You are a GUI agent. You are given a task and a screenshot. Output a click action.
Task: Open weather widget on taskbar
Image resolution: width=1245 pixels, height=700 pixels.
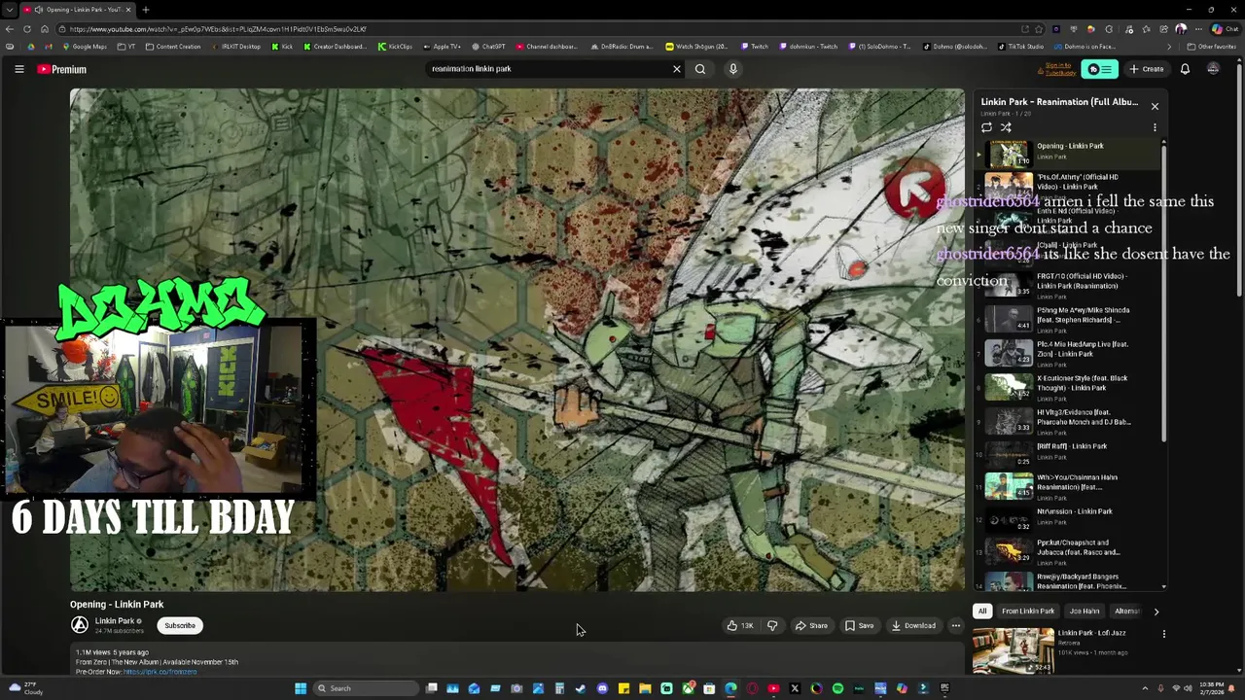(x=26, y=688)
